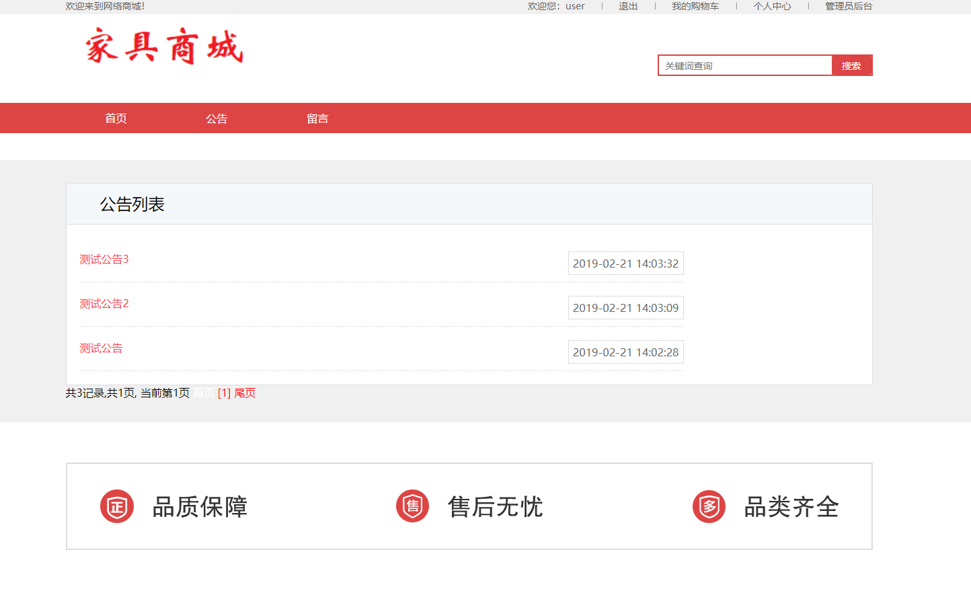The width and height of the screenshot is (971, 595).
Task: Click 尾页 last page link
Action: (245, 393)
